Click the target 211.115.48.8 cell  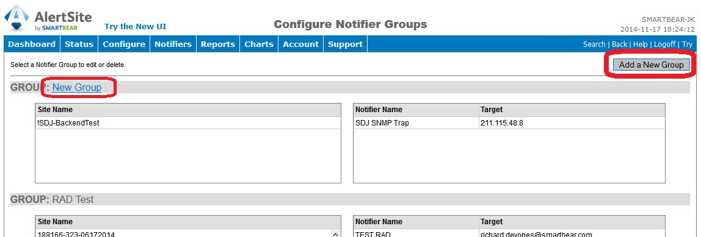[x=572, y=122]
